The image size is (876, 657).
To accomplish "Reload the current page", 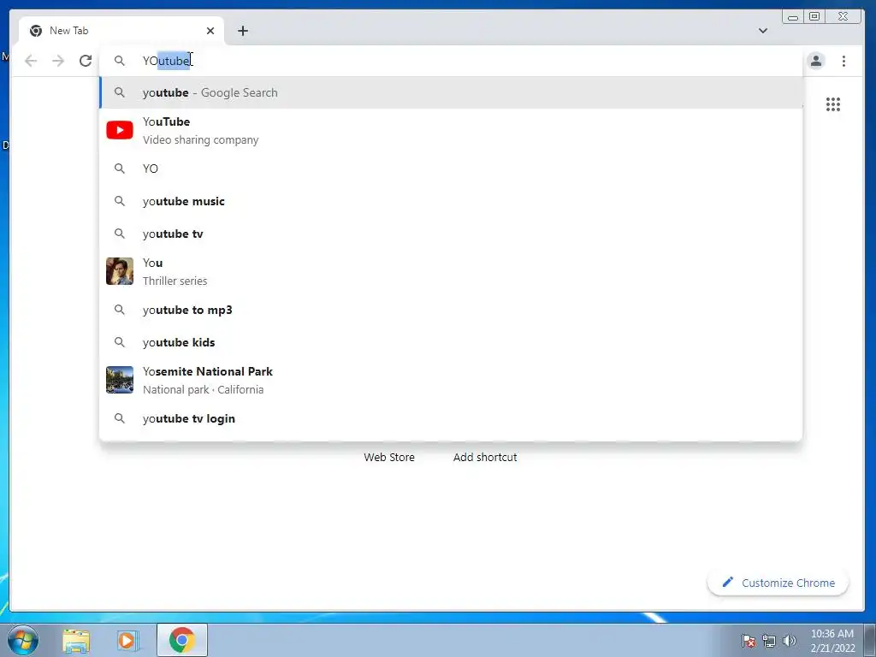I will point(86,61).
